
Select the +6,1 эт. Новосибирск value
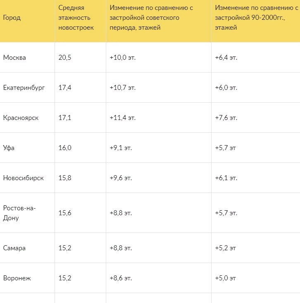[226, 178]
